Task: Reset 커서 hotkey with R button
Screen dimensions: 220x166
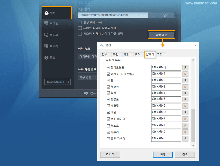Action: click(185, 74)
